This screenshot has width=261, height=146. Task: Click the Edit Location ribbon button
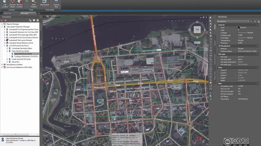(5, 4)
